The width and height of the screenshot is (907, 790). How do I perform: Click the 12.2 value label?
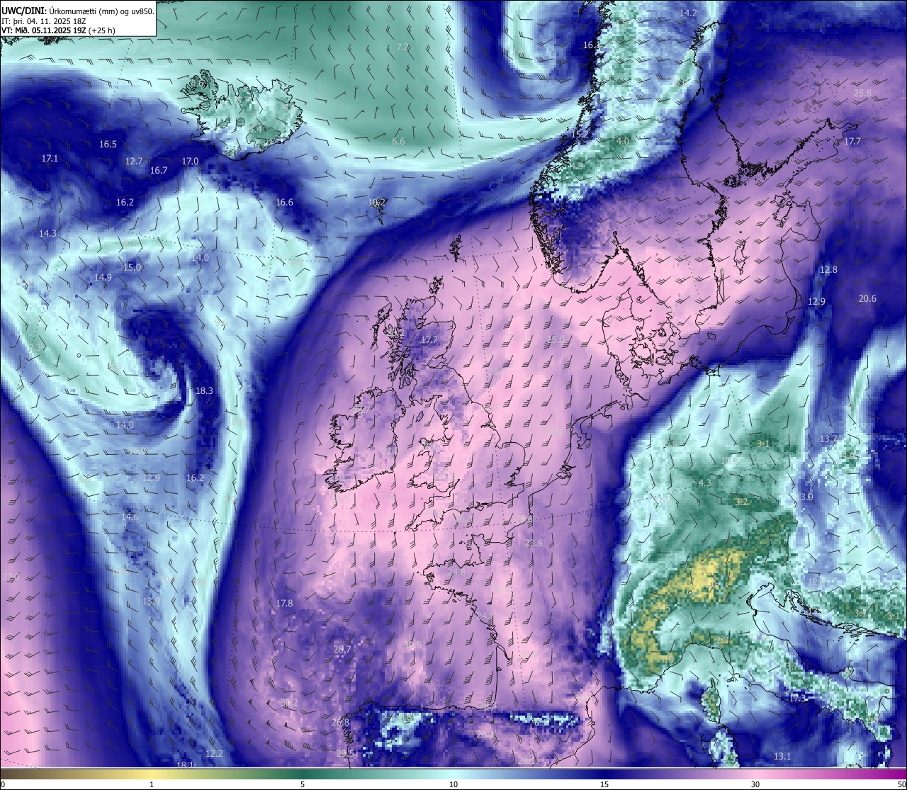click(x=214, y=753)
